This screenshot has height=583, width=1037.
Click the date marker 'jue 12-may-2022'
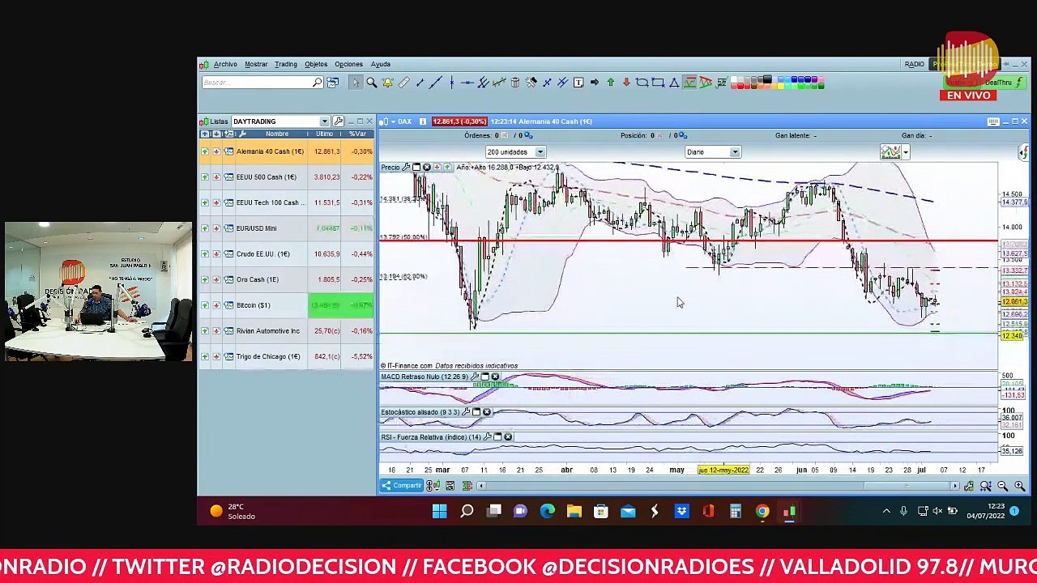coord(723,470)
